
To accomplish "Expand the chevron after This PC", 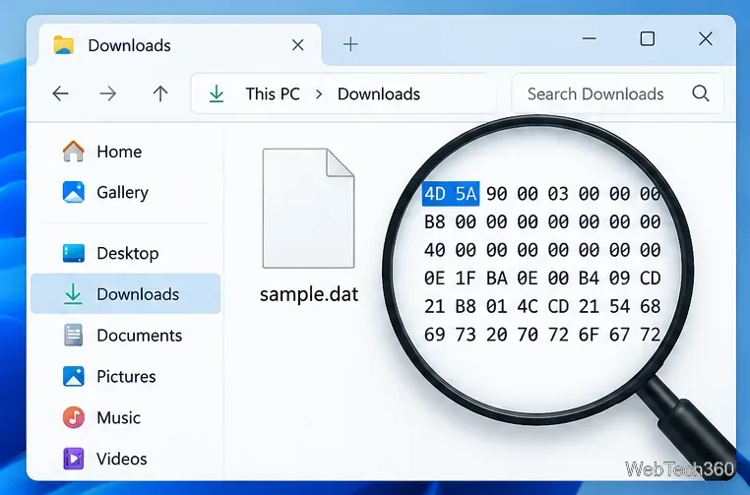I will (x=319, y=94).
